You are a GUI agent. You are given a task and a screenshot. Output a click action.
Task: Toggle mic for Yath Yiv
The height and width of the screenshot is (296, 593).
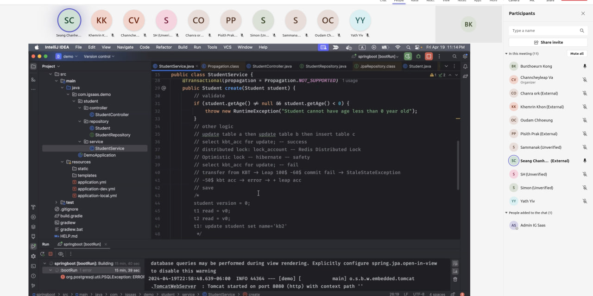pos(585,201)
